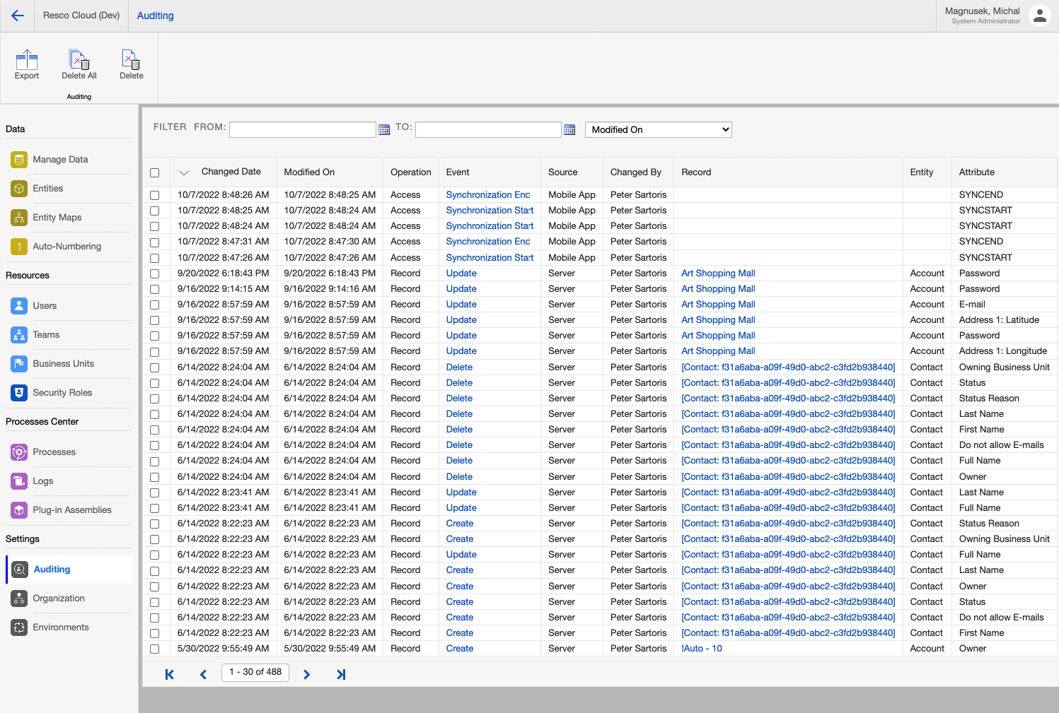Open the user profile avatar icon

tap(1039, 16)
